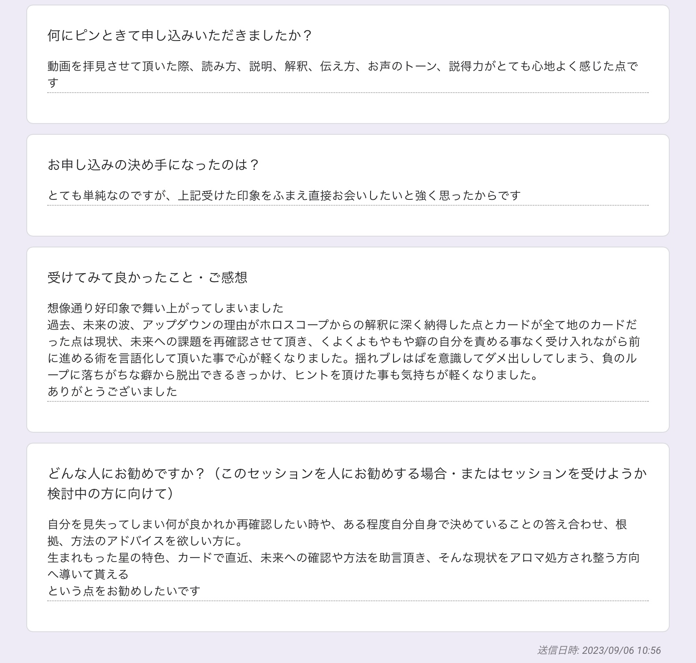Click the question heading どんな人にお勧めですか？

[x=347, y=474]
